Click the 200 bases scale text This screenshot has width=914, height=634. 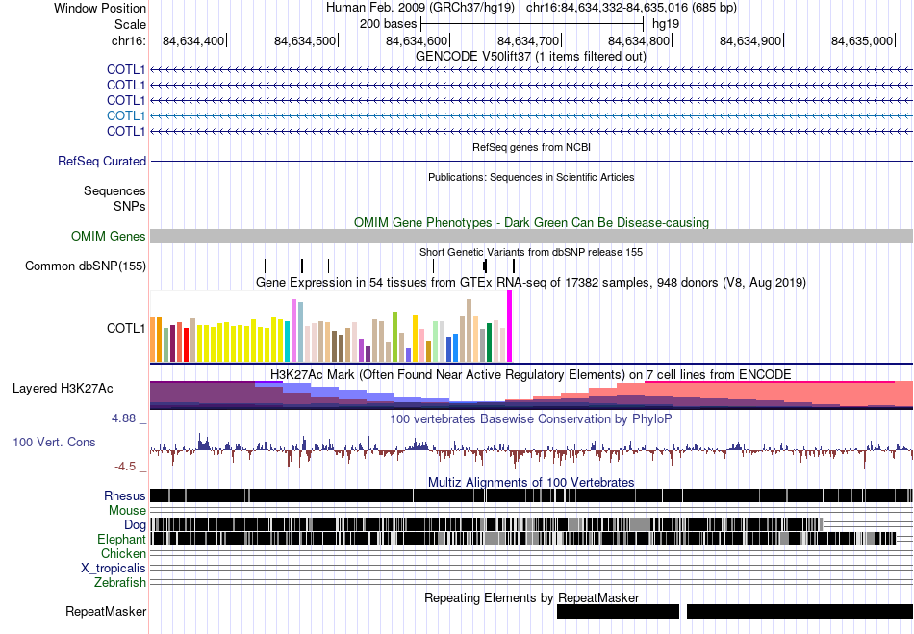click(389, 24)
